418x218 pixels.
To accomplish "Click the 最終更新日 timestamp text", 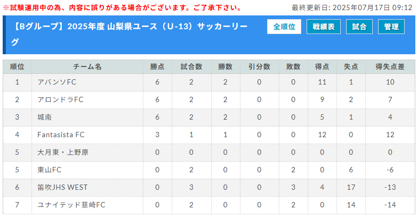I will point(352,7).
